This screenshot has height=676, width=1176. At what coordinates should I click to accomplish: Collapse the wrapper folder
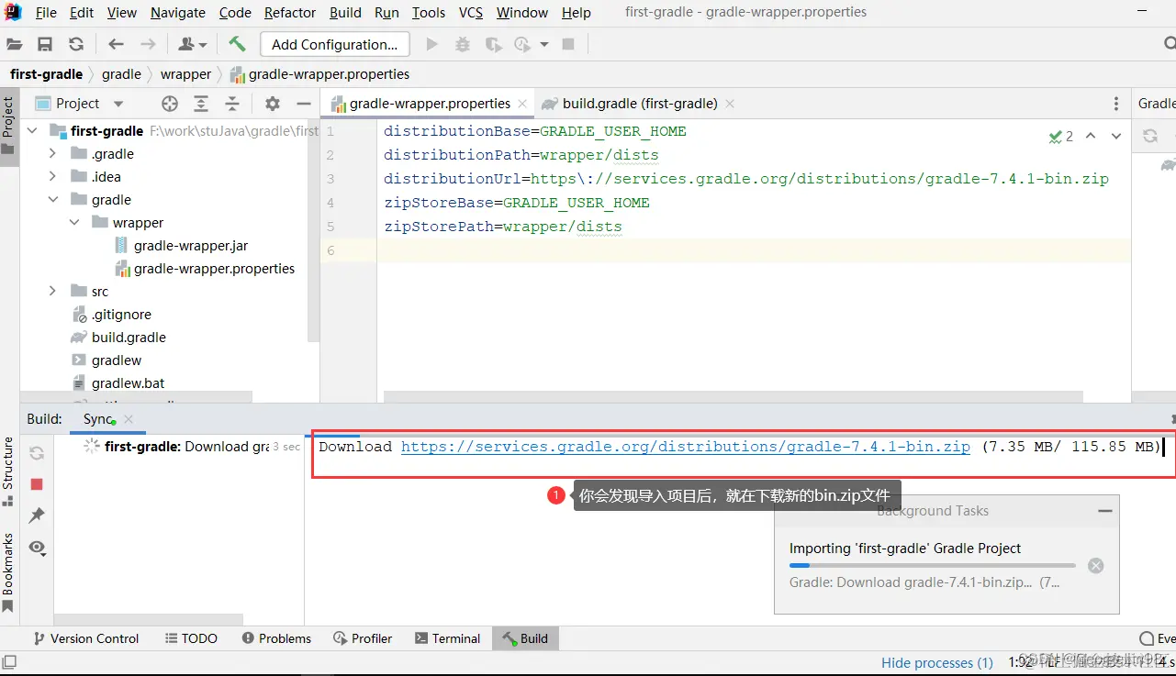(x=74, y=223)
